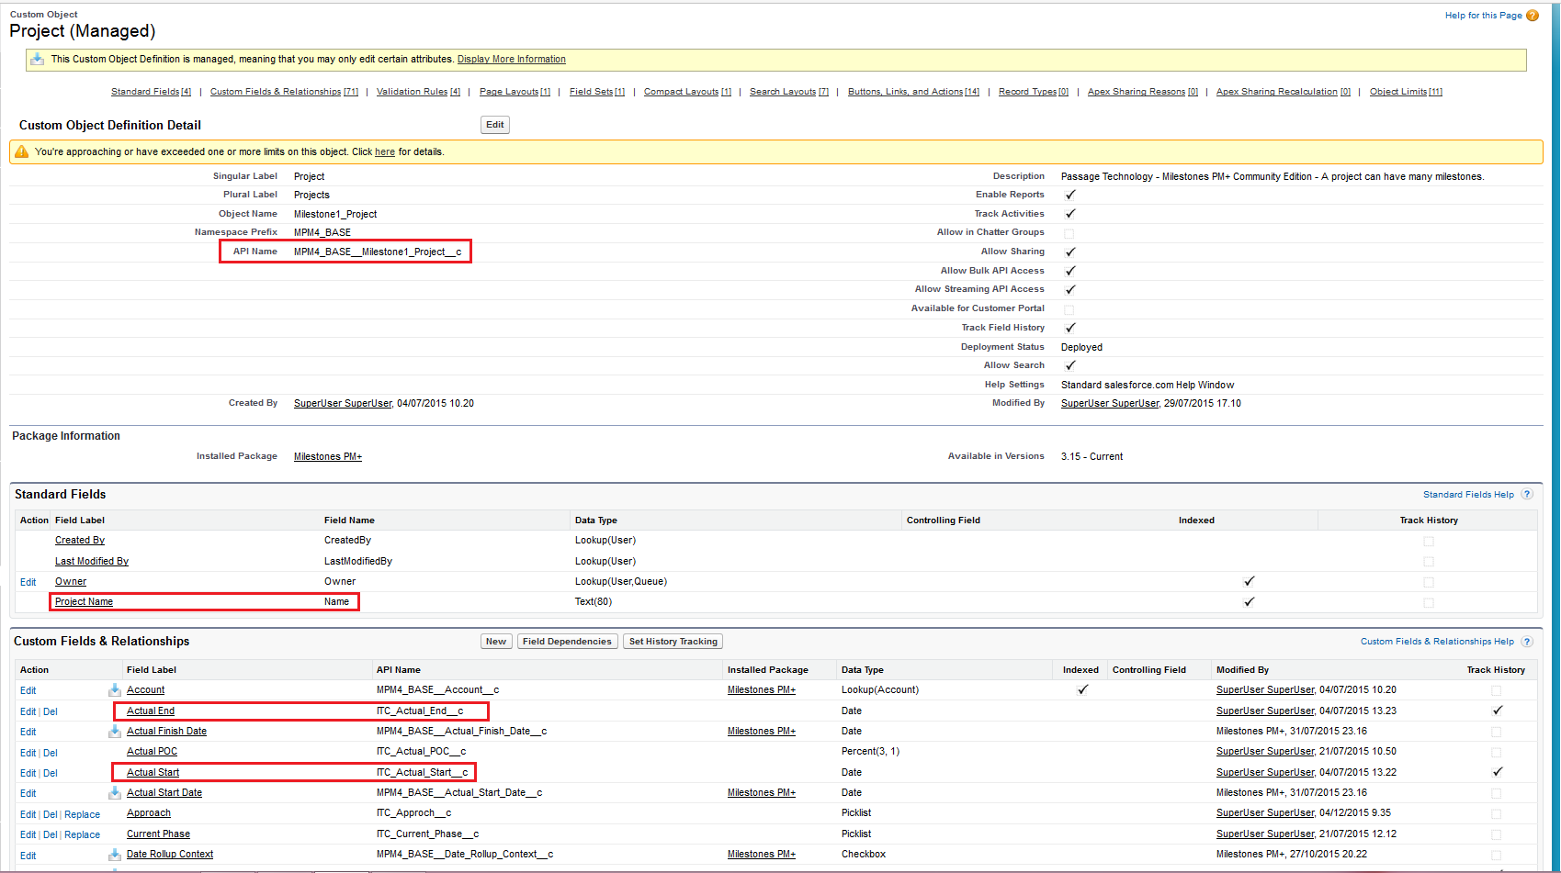Click the managed package icon beside Account field
The height and width of the screenshot is (873, 1561).
point(115,690)
